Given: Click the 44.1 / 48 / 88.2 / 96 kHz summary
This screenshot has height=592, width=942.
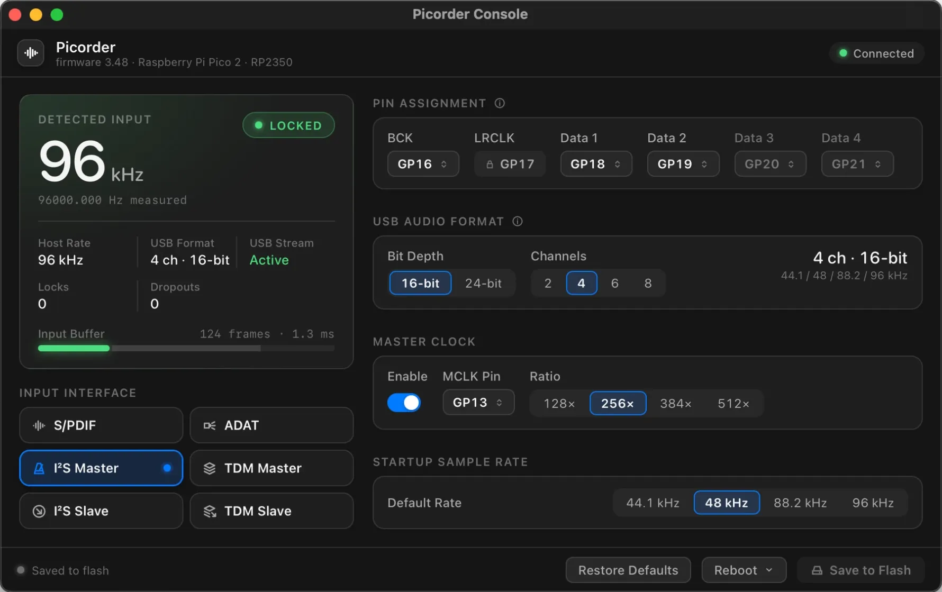Looking at the screenshot, I should [x=844, y=276].
